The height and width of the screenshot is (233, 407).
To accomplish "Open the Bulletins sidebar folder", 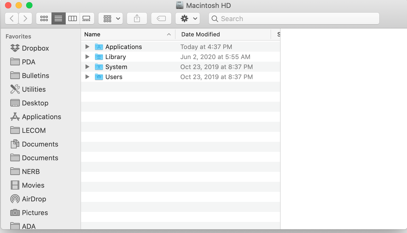I will (30, 76).
